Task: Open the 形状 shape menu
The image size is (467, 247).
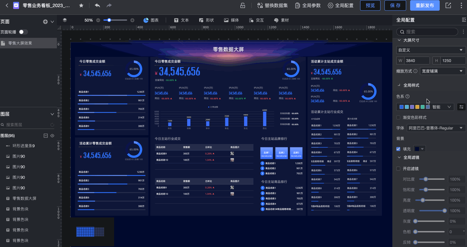Action: (x=207, y=20)
